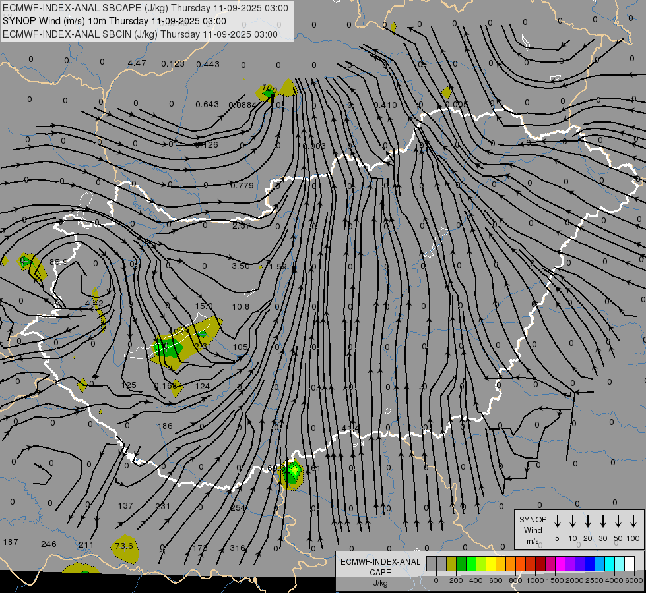Click the 0.643 CAPE value on the map
The image size is (646, 593).
pos(207,105)
